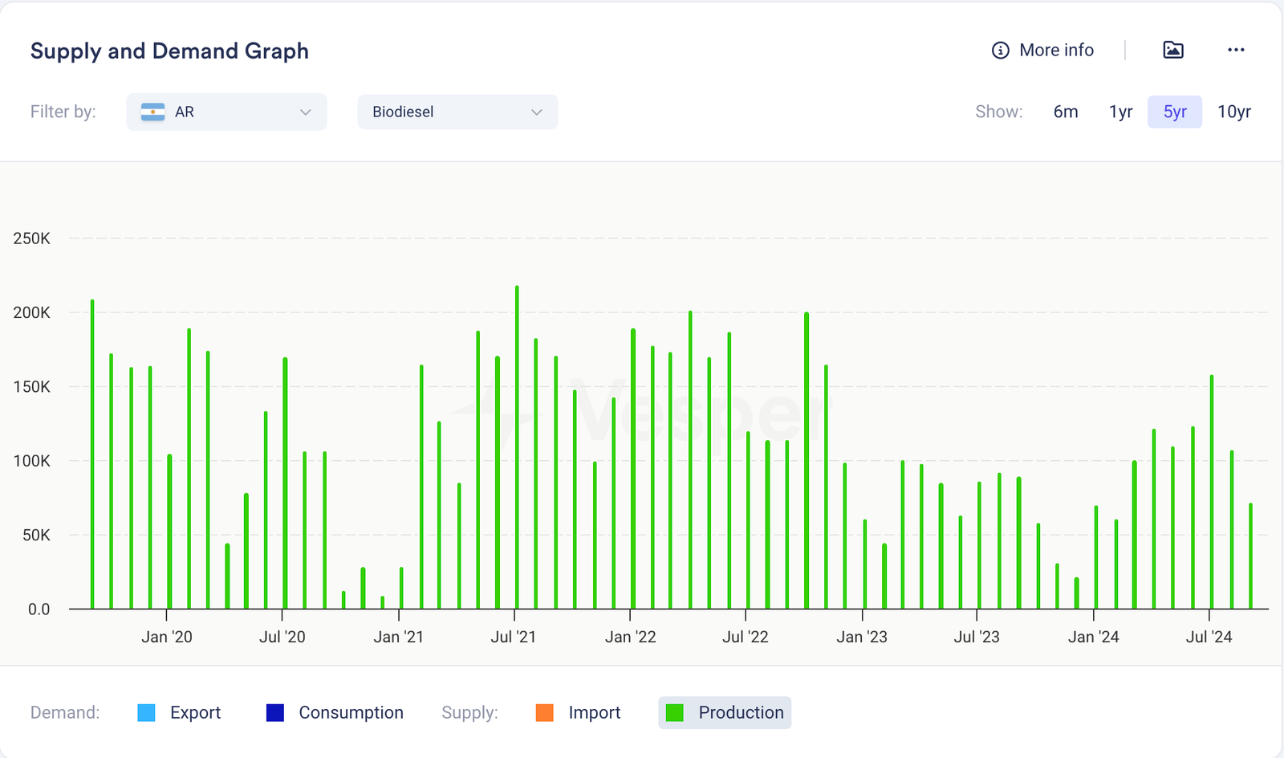Click the orange Import legend square
This screenshot has height=758, width=1284.
pos(545,713)
